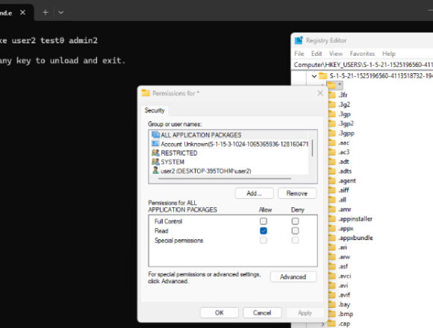Screen dimensions: 433x328
Task: Click the Apply button
Action: tap(305, 313)
